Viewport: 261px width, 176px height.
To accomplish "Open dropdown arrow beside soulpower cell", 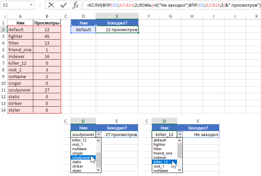I will click(x=98, y=134).
